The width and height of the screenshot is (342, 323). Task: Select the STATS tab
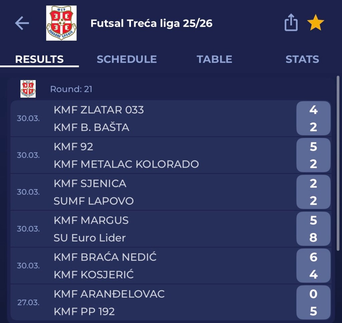(x=302, y=59)
